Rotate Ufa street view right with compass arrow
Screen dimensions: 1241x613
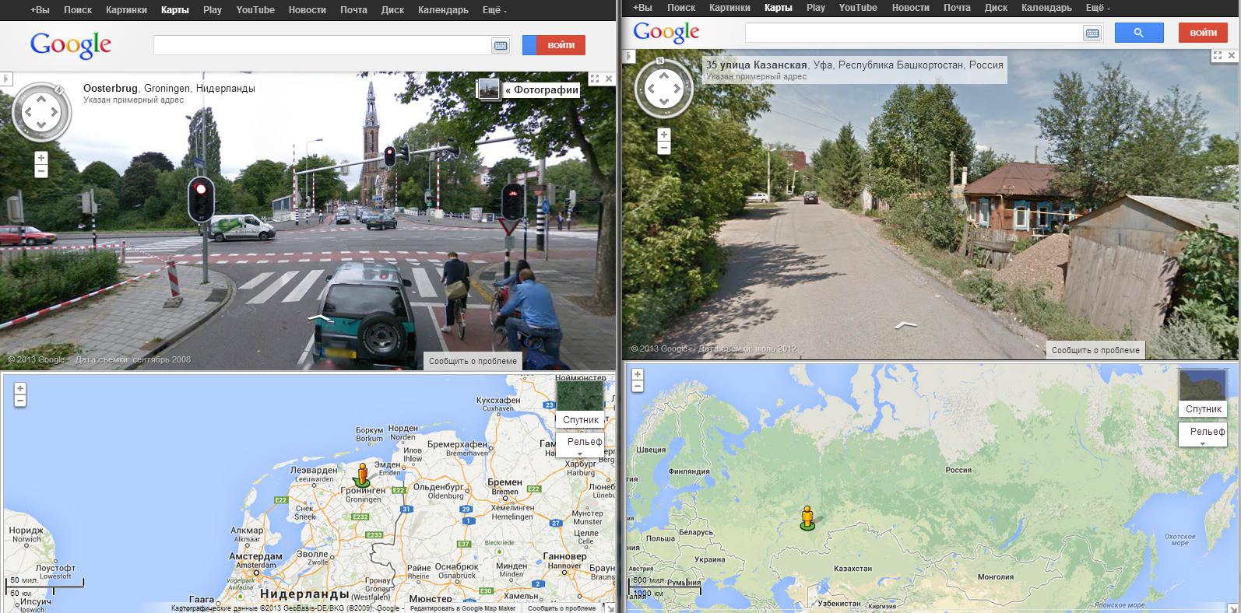pyautogui.click(x=677, y=90)
